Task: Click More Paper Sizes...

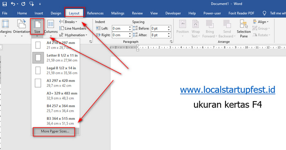Action: (55, 131)
